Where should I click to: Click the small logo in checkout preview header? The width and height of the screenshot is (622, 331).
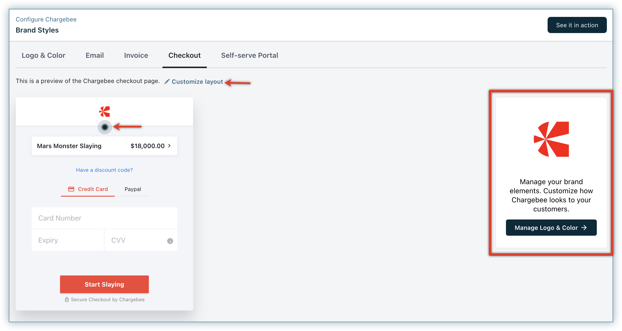104,112
